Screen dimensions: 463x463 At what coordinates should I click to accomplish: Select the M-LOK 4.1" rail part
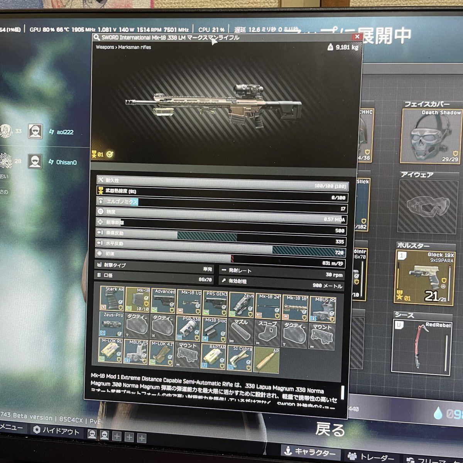(162, 353)
